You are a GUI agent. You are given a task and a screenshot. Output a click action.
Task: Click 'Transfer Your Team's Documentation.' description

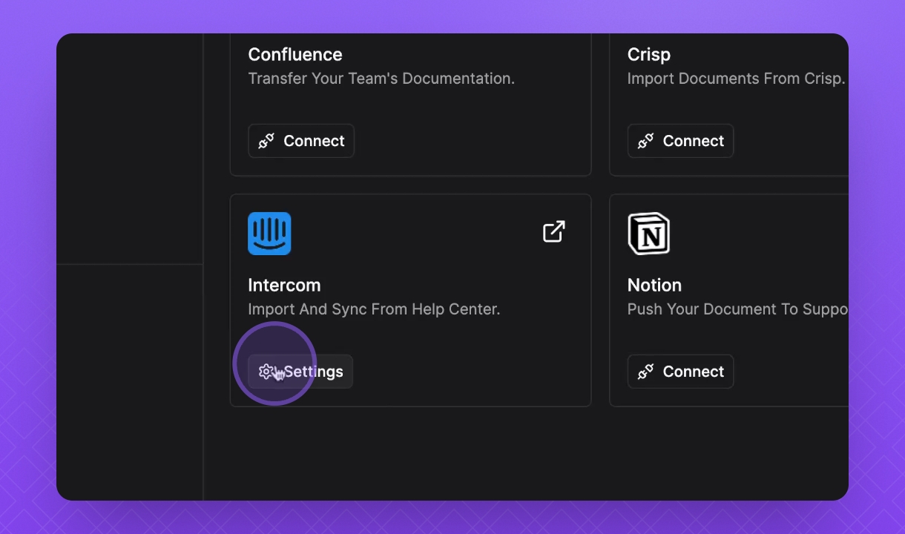(x=381, y=79)
